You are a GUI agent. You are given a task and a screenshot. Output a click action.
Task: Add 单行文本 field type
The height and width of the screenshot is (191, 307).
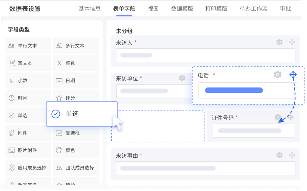28,46
